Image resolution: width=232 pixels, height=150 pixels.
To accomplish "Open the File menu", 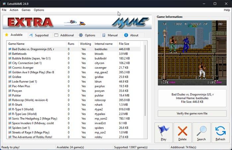I will pos(4,10).
